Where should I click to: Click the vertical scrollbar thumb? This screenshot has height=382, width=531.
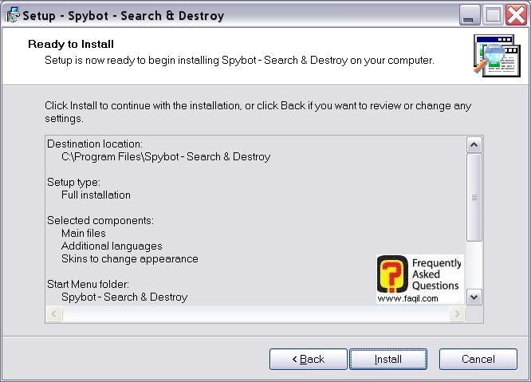[x=474, y=197]
